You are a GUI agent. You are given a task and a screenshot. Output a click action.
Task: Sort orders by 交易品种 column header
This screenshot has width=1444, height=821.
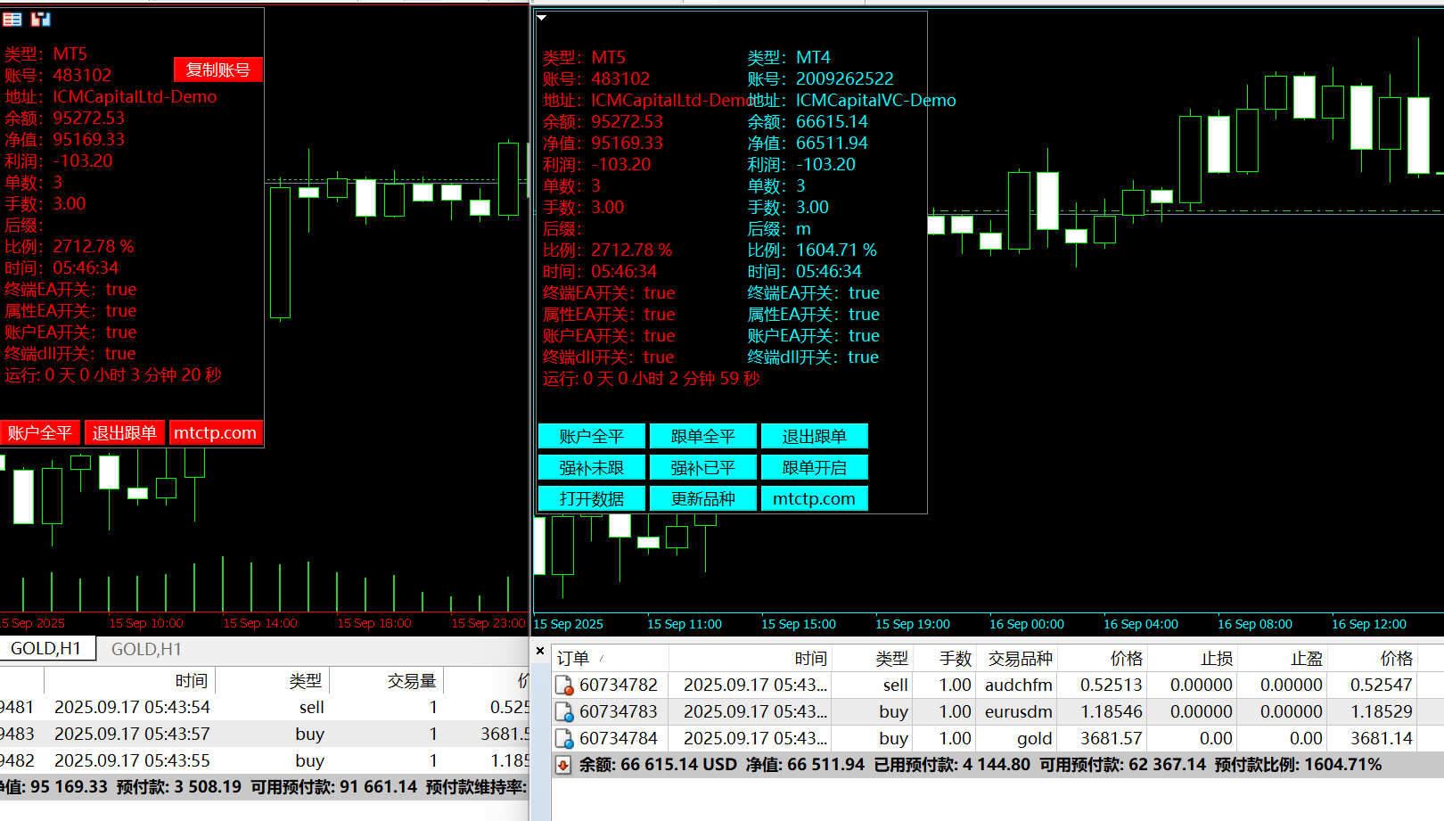1020,659
